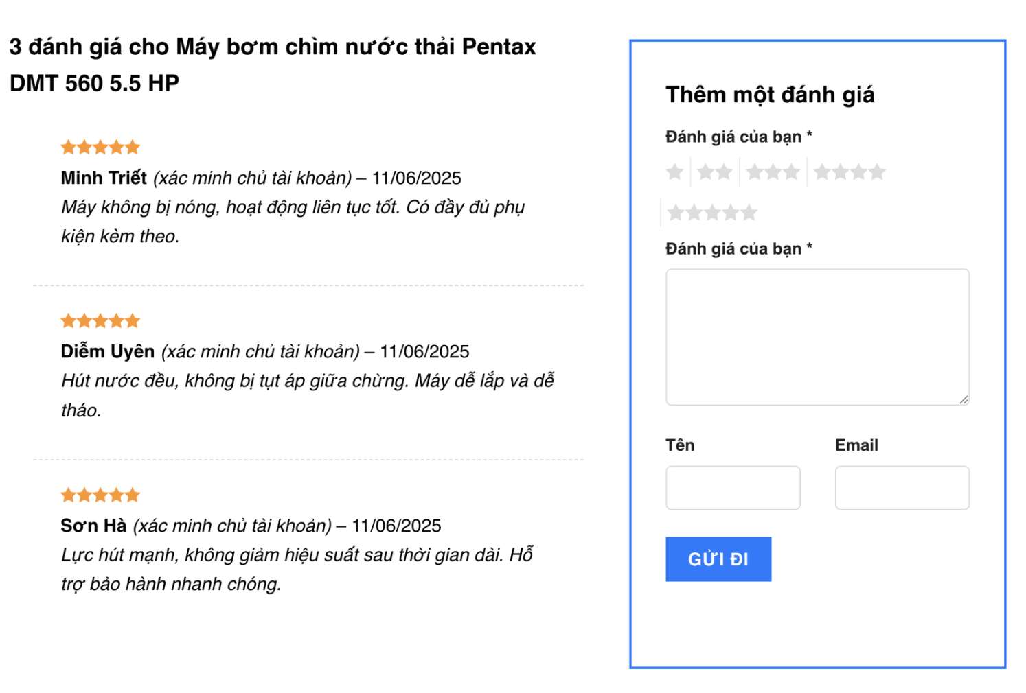Click the date beside Sơn Hà's review
Viewport: 1026px width, 693px height.
click(x=397, y=526)
